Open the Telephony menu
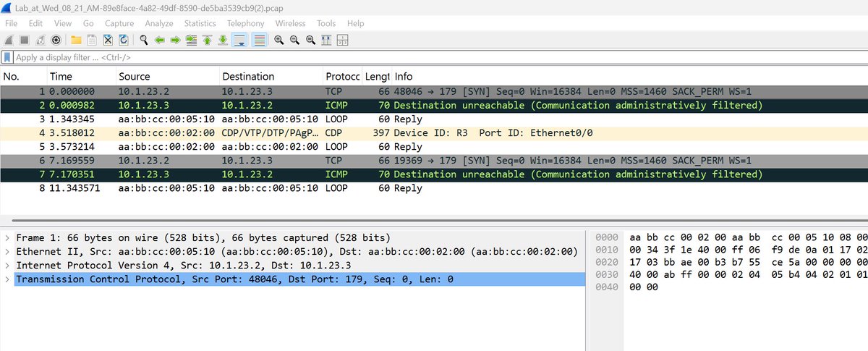The width and height of the screenshot is (868, 351). 246,24
